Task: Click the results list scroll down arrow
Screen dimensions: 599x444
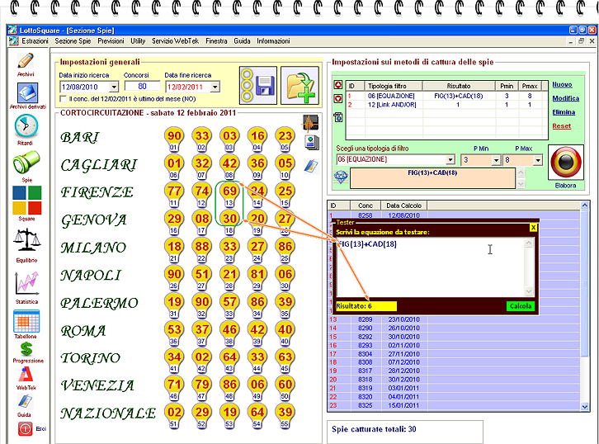Action: [x=584, y=407]
